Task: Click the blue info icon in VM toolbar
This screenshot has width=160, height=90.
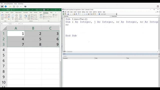Action: [x=6, y=6]
